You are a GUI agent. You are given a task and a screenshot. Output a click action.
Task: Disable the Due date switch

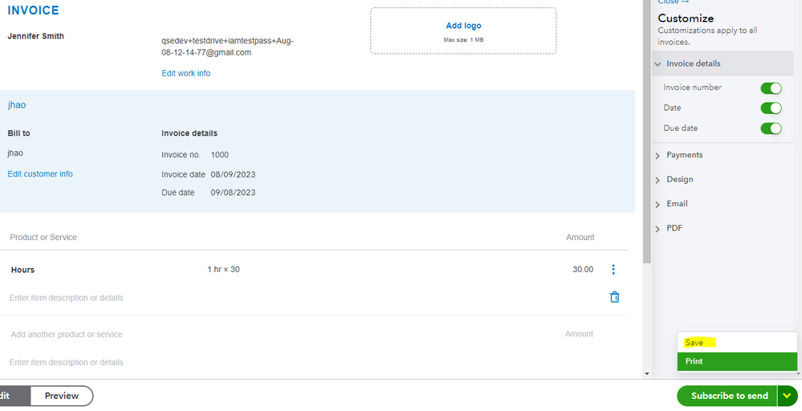tap(771, 128)
